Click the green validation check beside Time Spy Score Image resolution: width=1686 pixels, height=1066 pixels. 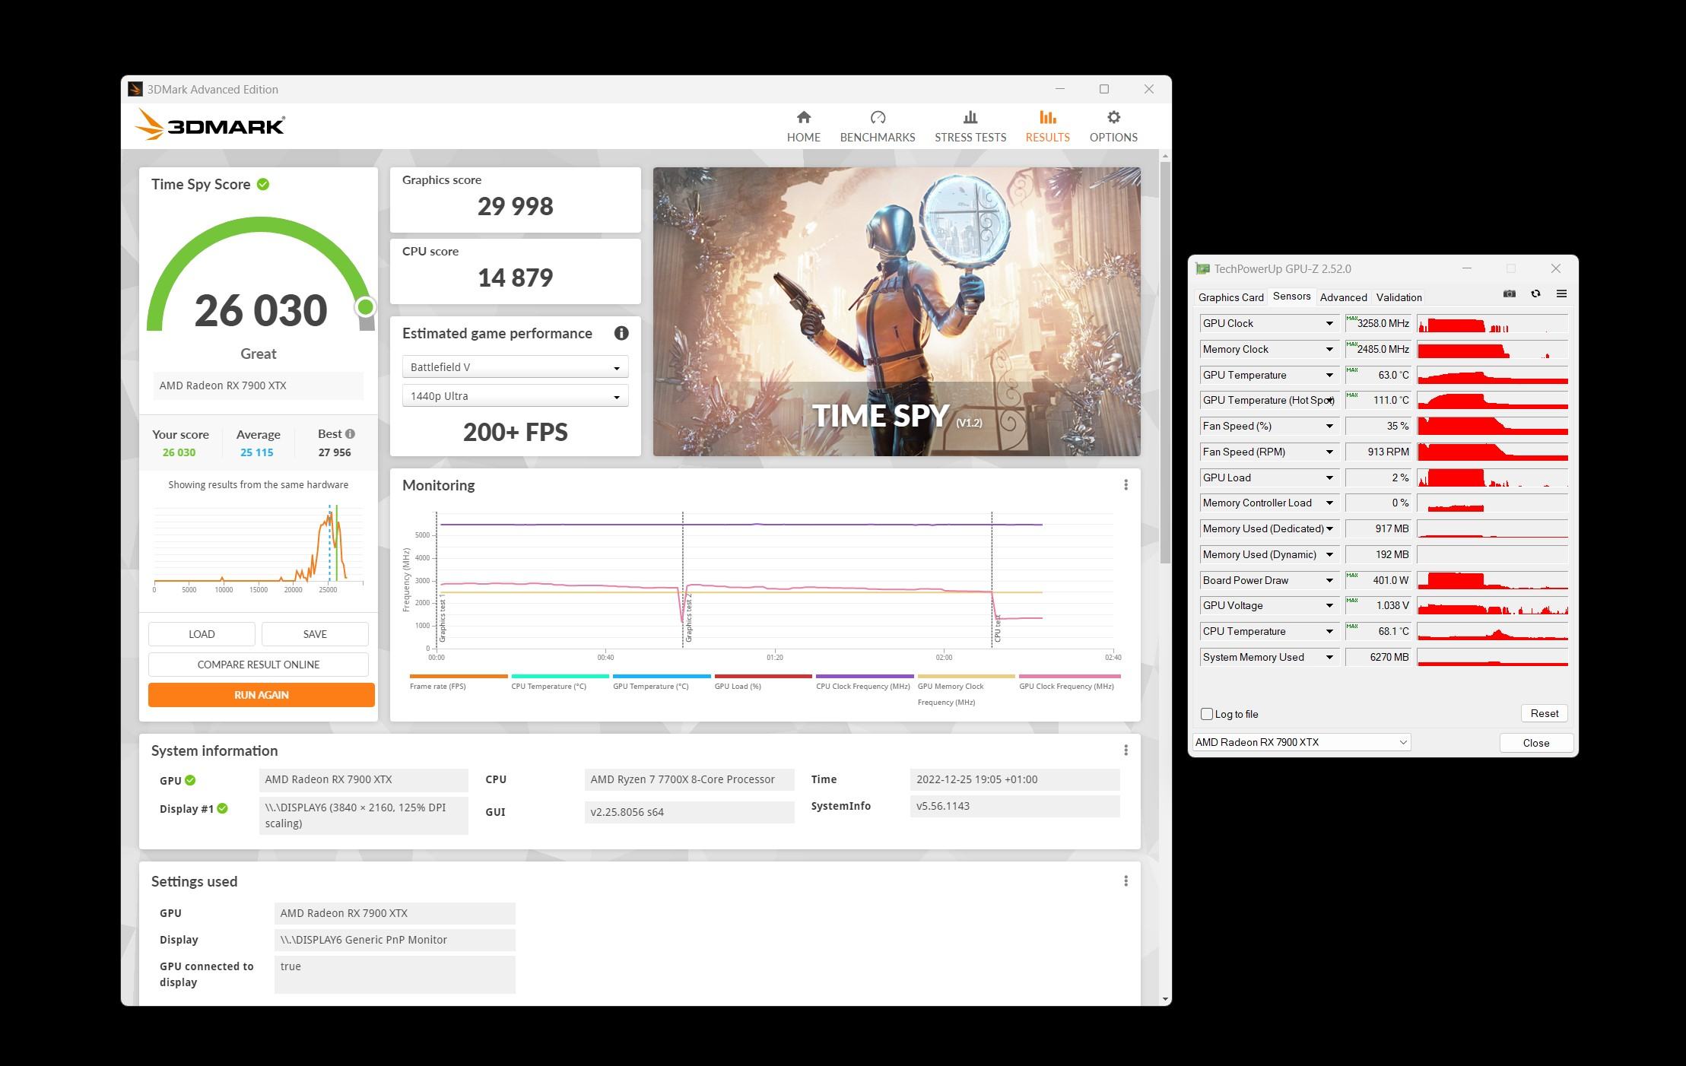(x=263, y=184)
